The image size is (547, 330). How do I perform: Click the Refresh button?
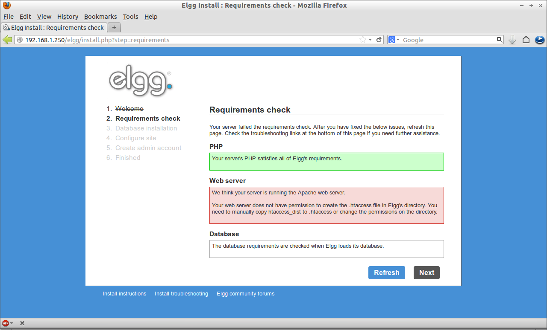tap(387, 273)
